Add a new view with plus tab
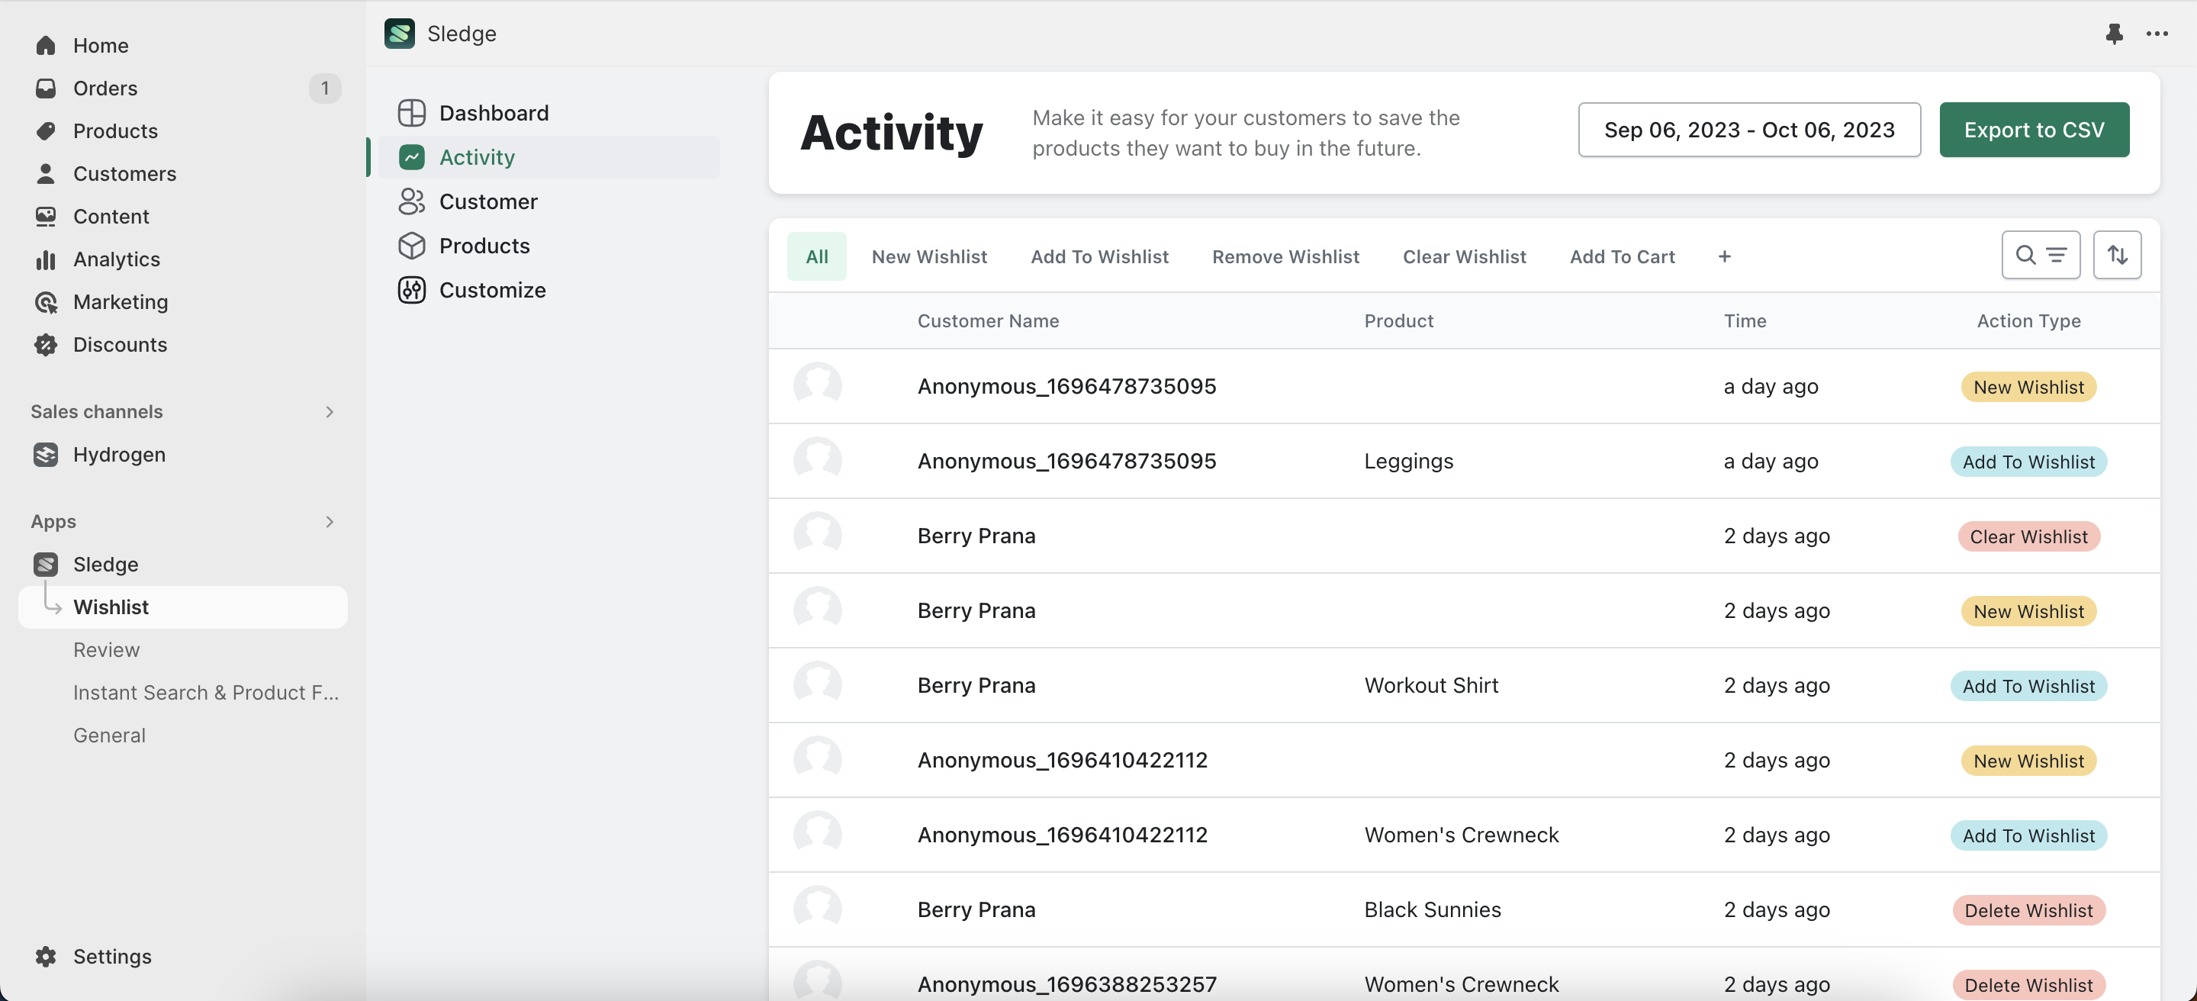This screenshot has width=2197, height=1001. pos(1724,256)
